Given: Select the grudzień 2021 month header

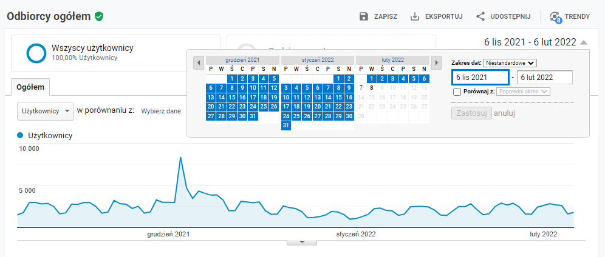Looking at the screenshot, I should point(242,60).
